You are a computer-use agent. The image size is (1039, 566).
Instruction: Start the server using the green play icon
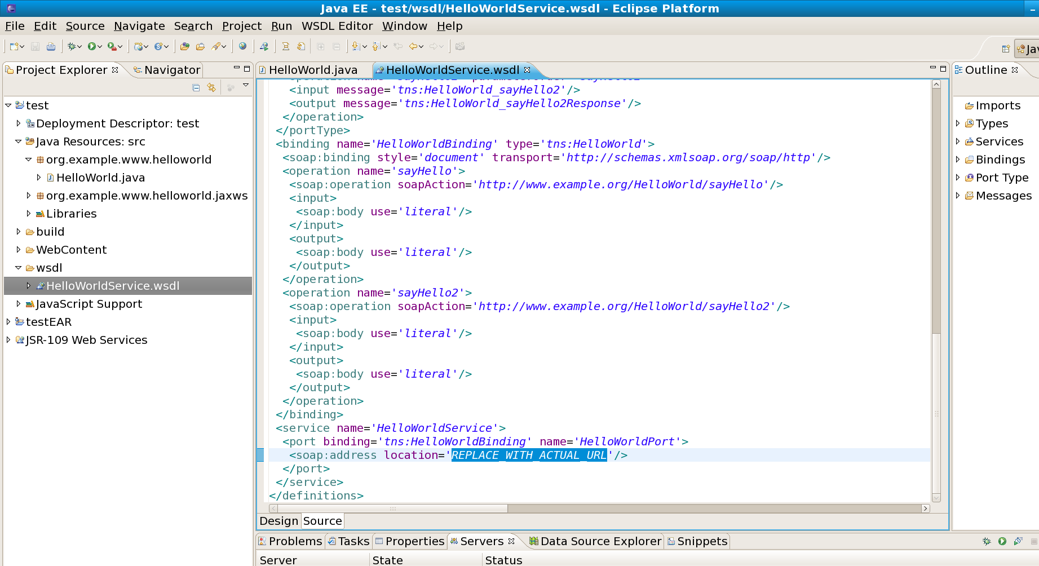tap(1002, 541)
